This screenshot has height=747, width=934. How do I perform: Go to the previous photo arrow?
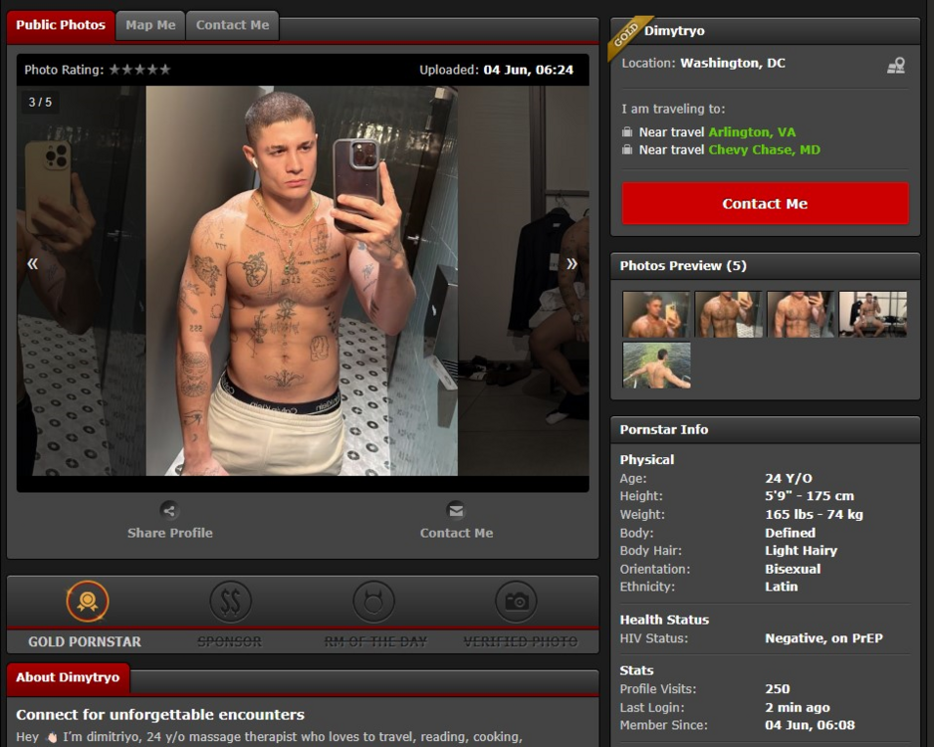click(x=33, y=264)
